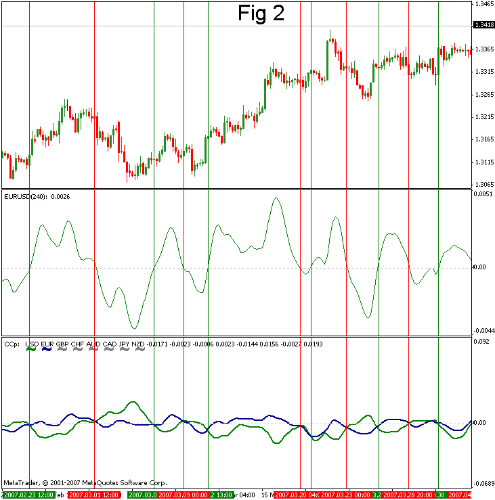Select the green 2007.03.0 date marker
495x500 pixels.
142,495
